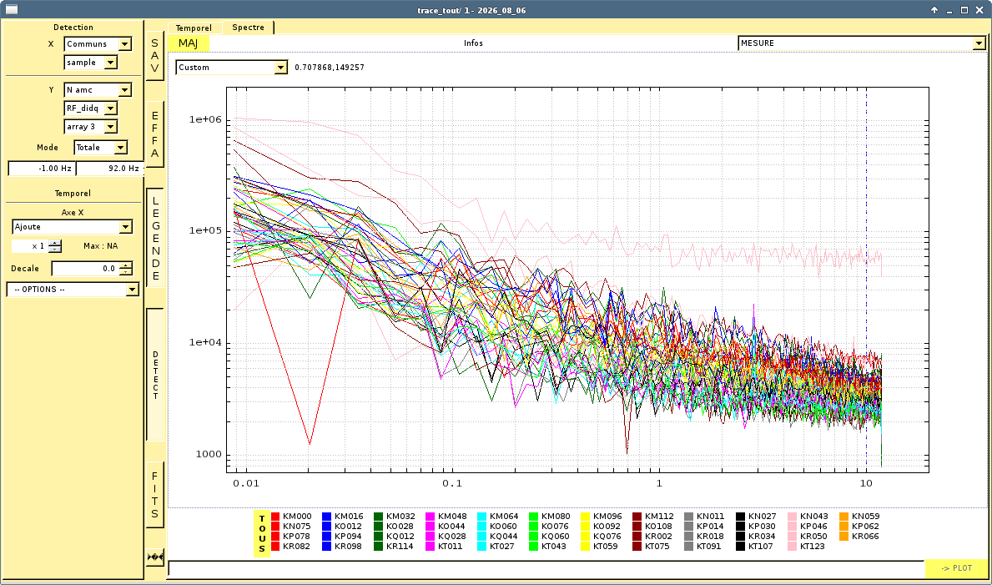Click the yellow MAJ button
The image size is (992, 585).
point(189,43)
